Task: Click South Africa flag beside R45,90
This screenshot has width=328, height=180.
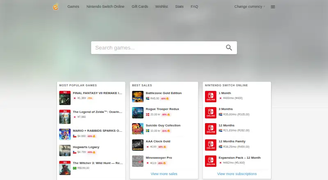Action: click(x=148, y=98)
